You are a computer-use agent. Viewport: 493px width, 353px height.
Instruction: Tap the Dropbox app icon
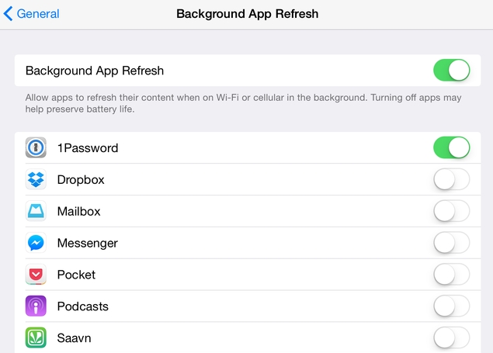pyautogui.click(x=36, y=179)
